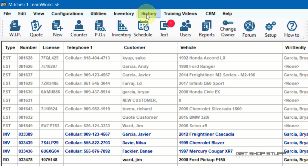The image size is (308, 166).
Task: Open the CRM menu
Action: point(210,13)
